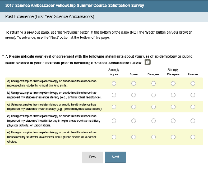Image resolution: width=208 pixels, height=173 pixels.
Task: Select Agree for statement e career choice
Action: click(134, 137)
